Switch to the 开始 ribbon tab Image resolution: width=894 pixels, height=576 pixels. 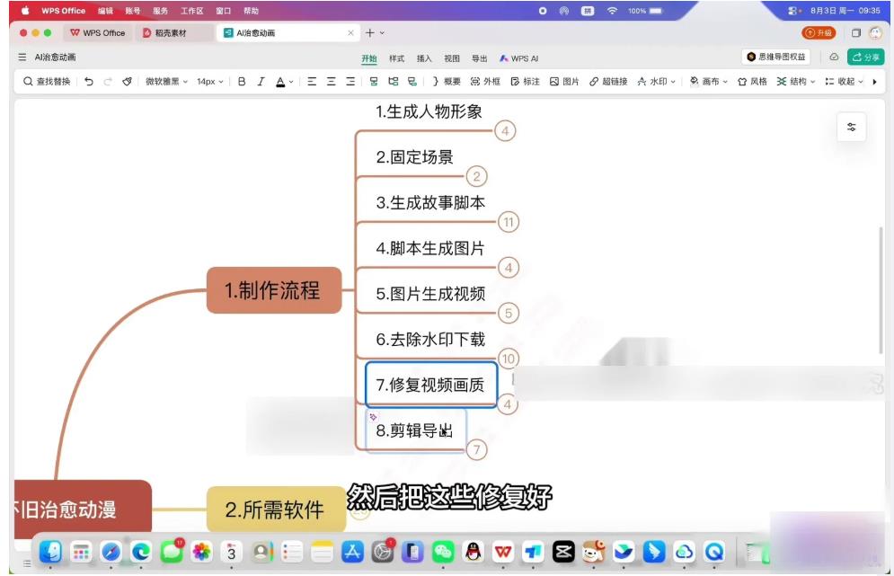(369, 58)
